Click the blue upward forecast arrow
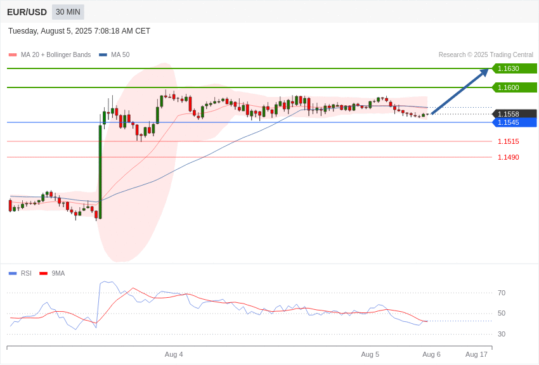 (x=460, y=91)
